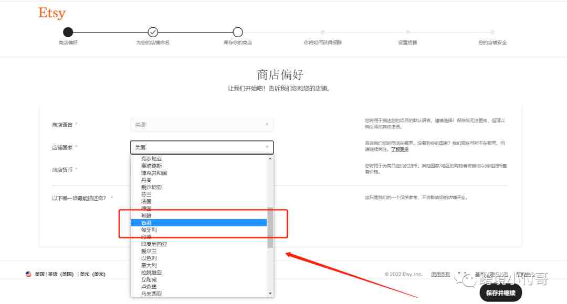Choose 捷克共和国 from the country list

(x=198, y=173)
